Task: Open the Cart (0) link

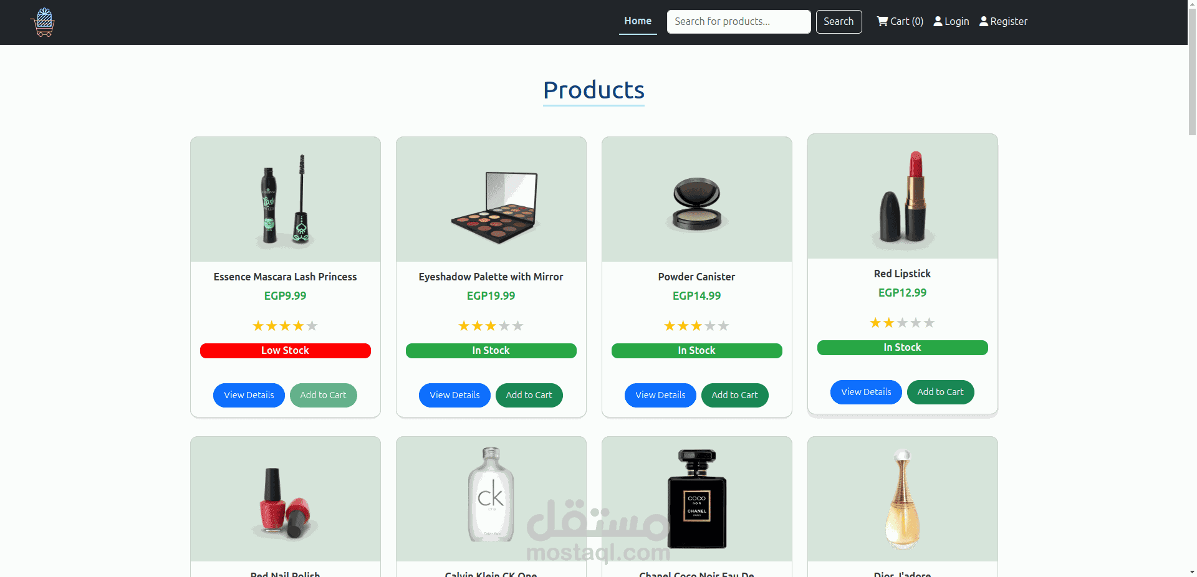Action: click(900, 21)
